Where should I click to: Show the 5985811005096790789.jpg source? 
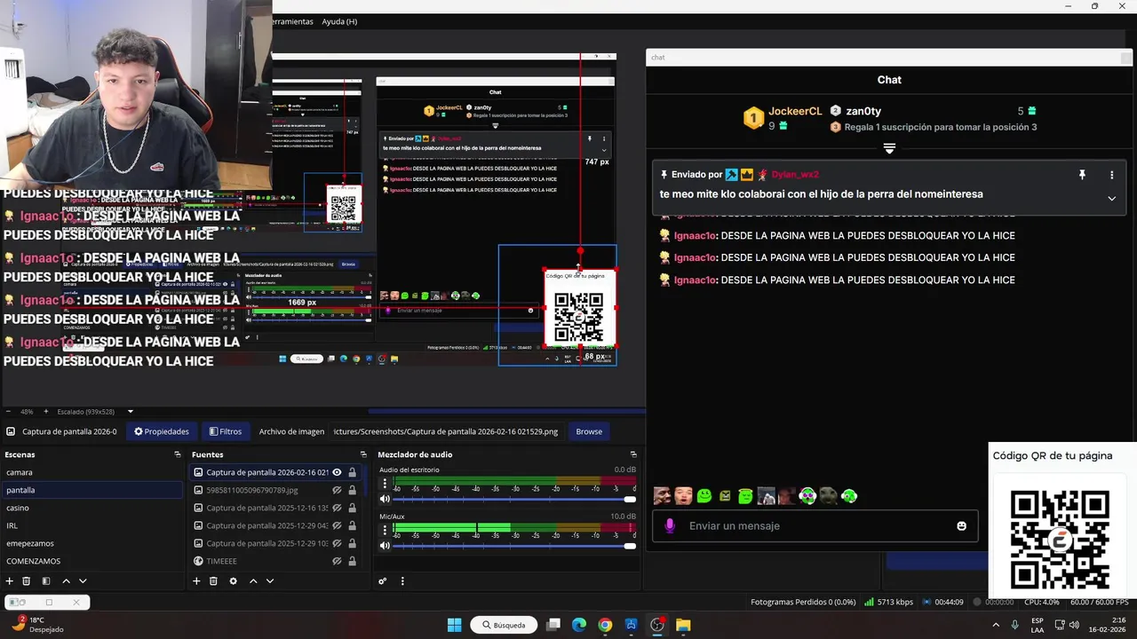pyautogui.click(x=337, y=490)
